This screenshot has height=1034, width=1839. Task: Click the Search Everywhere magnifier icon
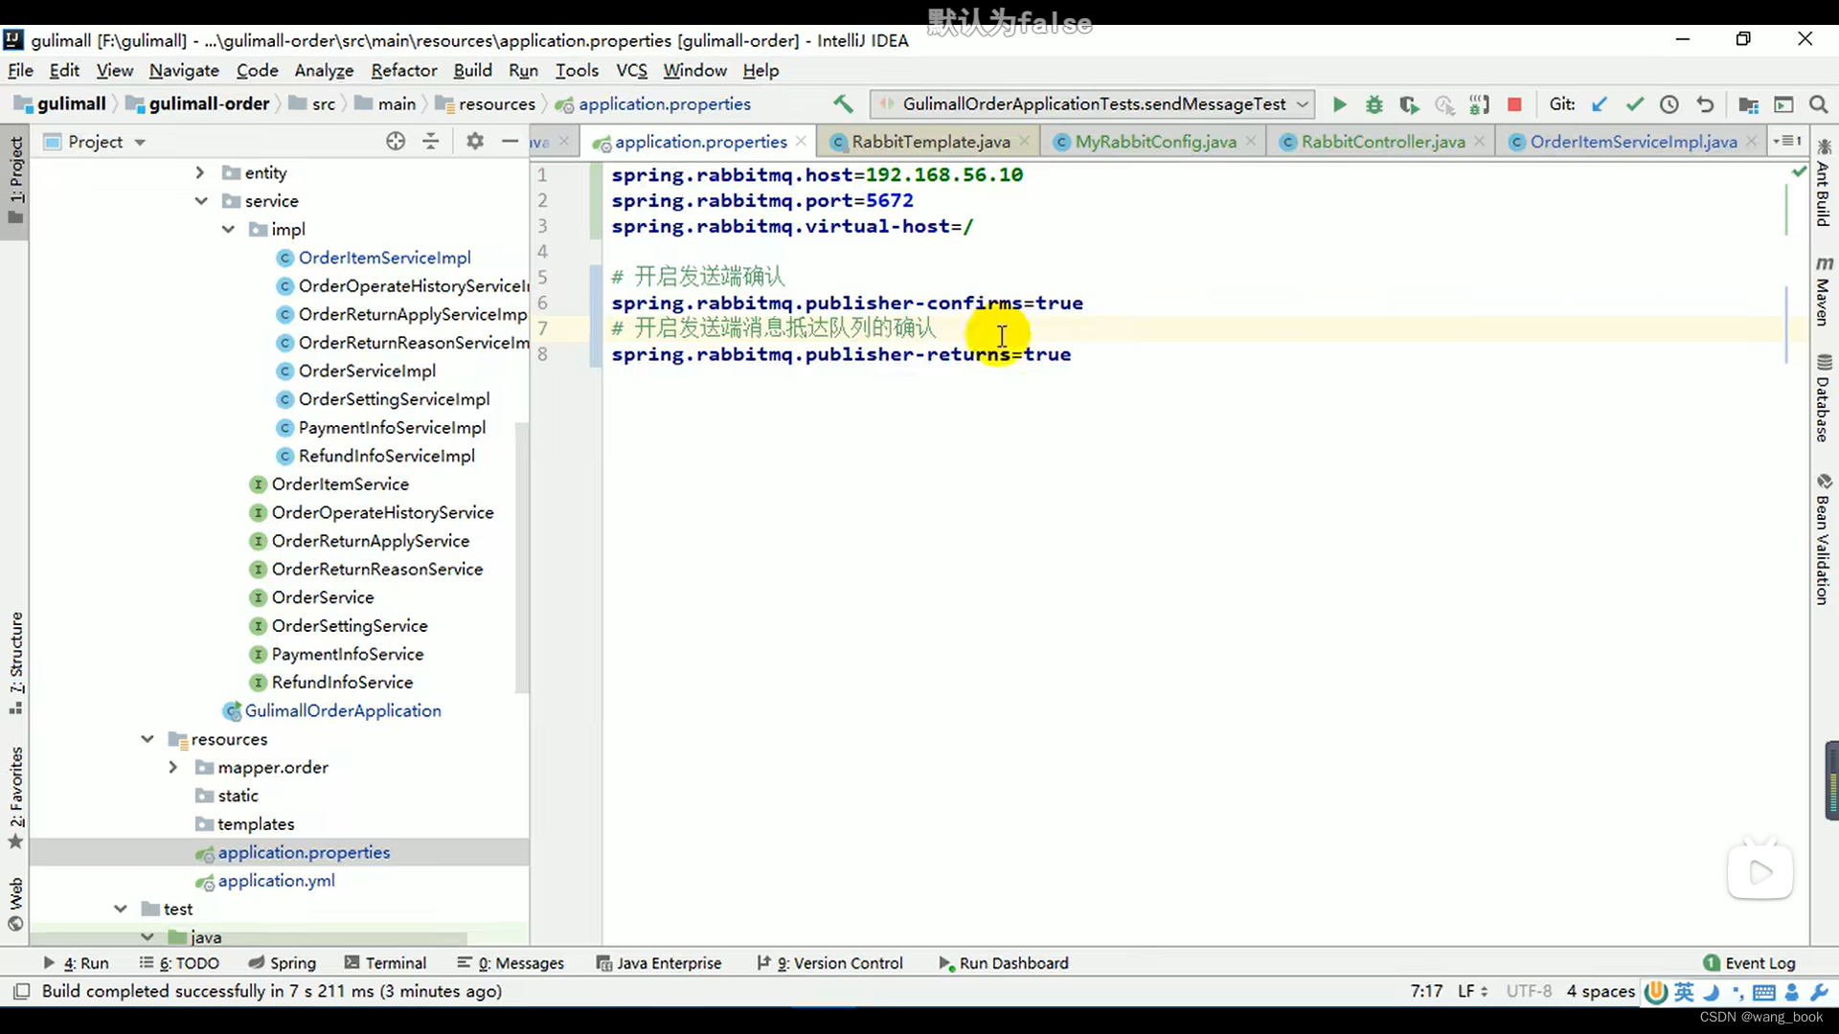coord(1818,104)
